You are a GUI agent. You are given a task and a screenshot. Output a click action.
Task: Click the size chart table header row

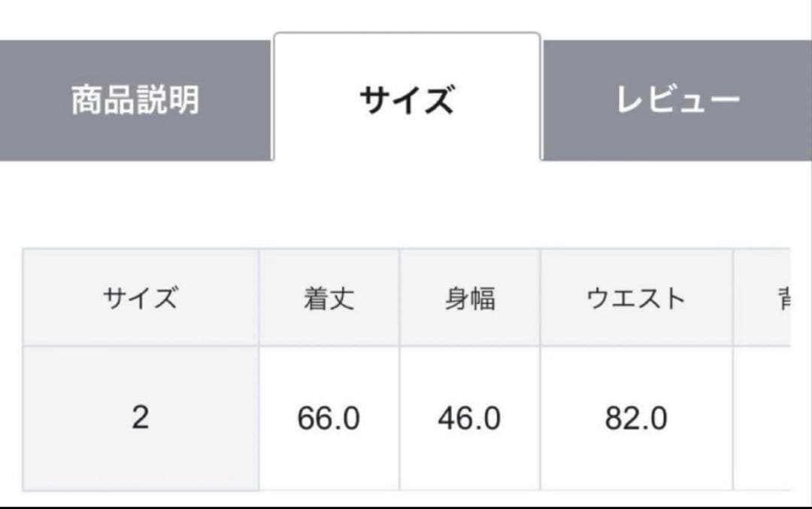[406, 297]
